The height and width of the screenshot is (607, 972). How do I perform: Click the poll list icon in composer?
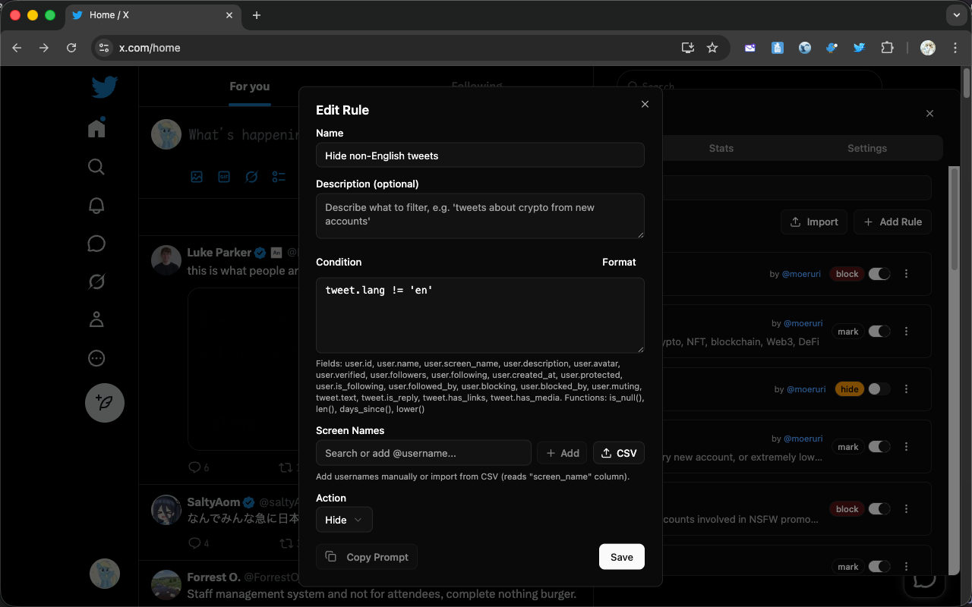click(x=279, y=177)
